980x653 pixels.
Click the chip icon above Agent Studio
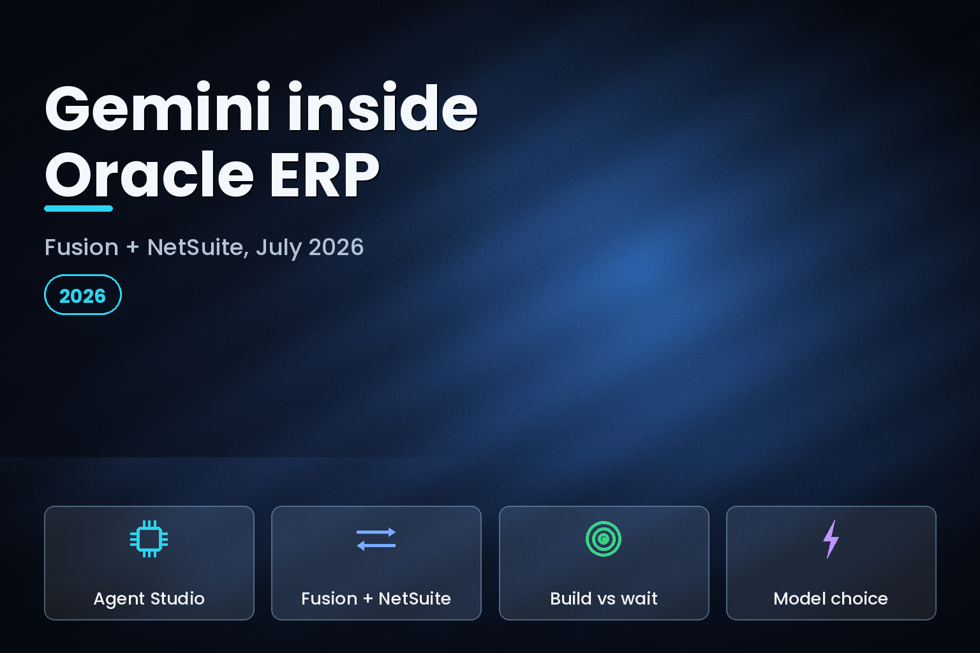[149, 539]
